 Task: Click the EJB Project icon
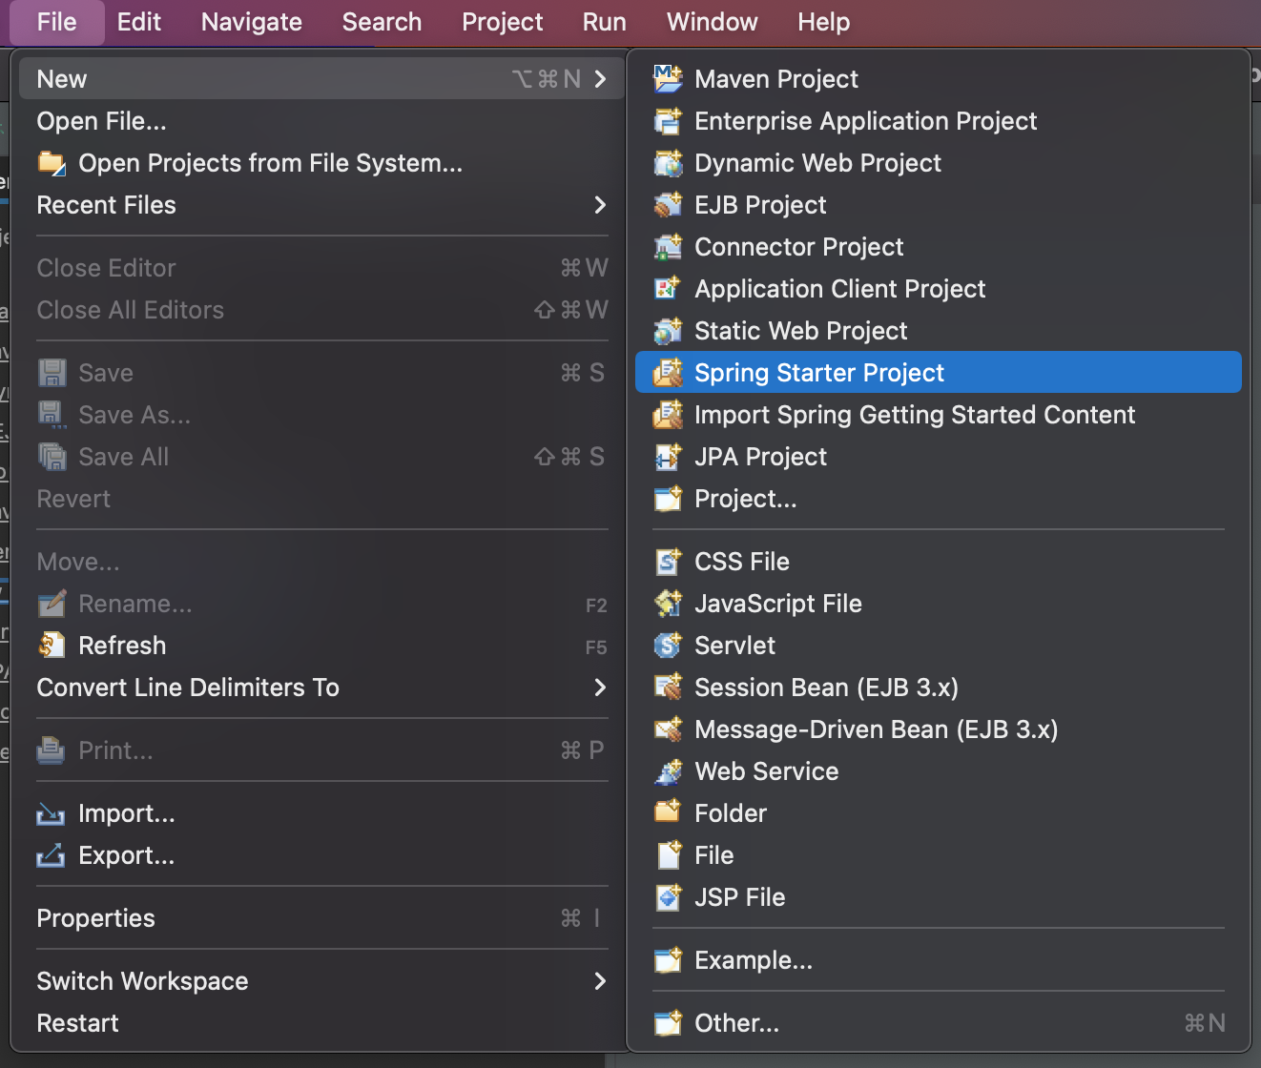pyautogui.click(x=668, y=204)
